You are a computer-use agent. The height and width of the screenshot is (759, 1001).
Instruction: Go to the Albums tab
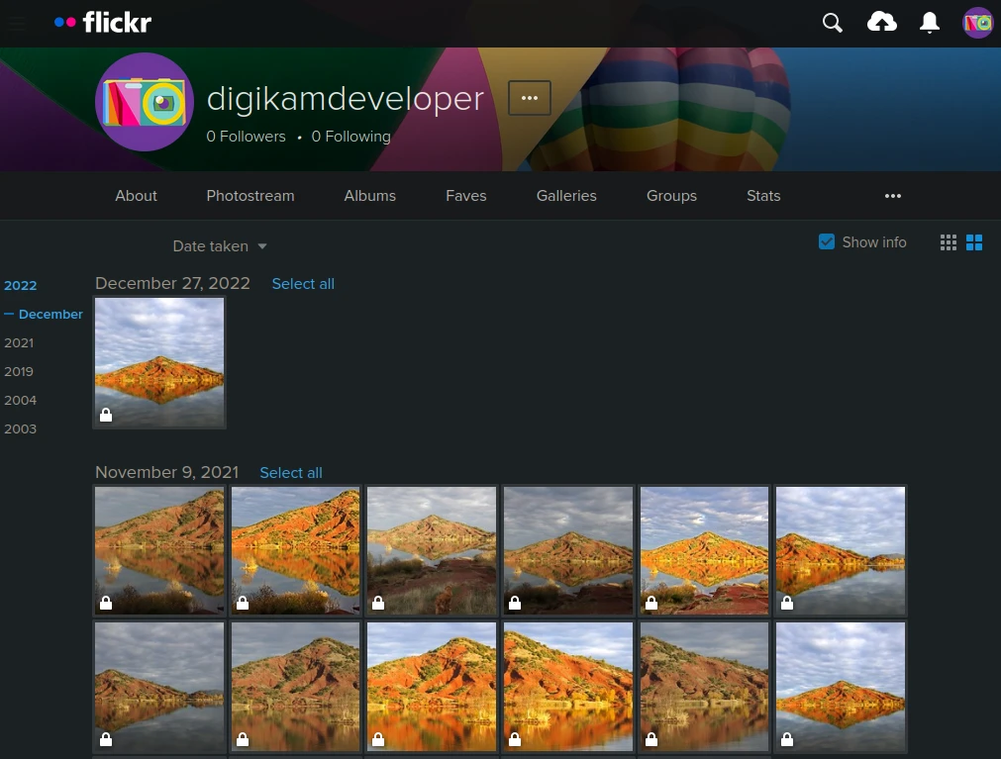369,196
